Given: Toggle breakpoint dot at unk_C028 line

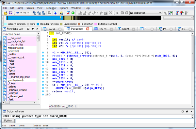Looking at the screenshot, I should tap(43, 66).
